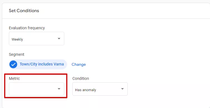Screen dimensions: 210x108
Task: Click the Evaluation frequency dropdown arrow
Action: tap(59, 39)
